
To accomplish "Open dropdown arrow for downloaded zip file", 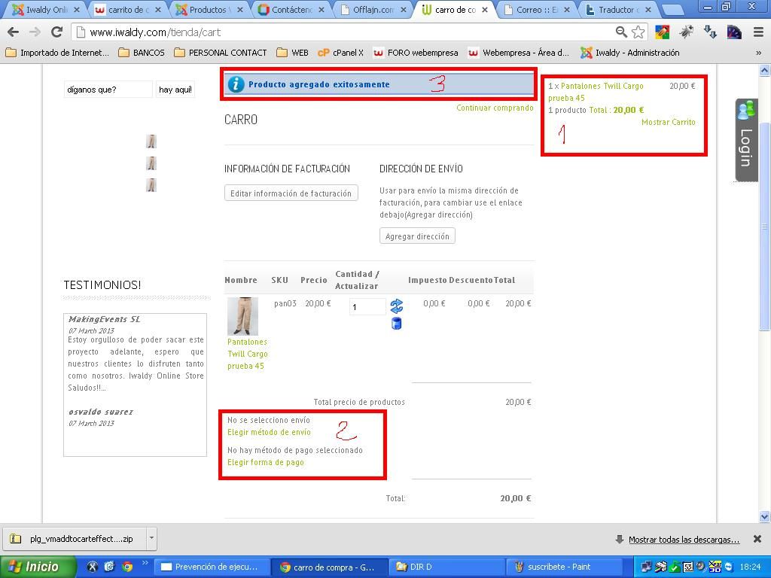I will click(x=151, y=538).
